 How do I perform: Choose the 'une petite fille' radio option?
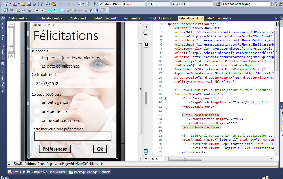tap(37, 111)
